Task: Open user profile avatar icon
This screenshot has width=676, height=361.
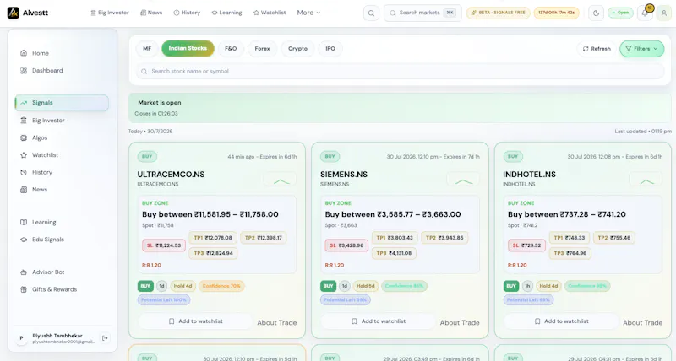Action: 664,13
